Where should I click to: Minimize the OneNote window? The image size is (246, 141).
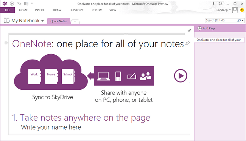pos(228,4)
